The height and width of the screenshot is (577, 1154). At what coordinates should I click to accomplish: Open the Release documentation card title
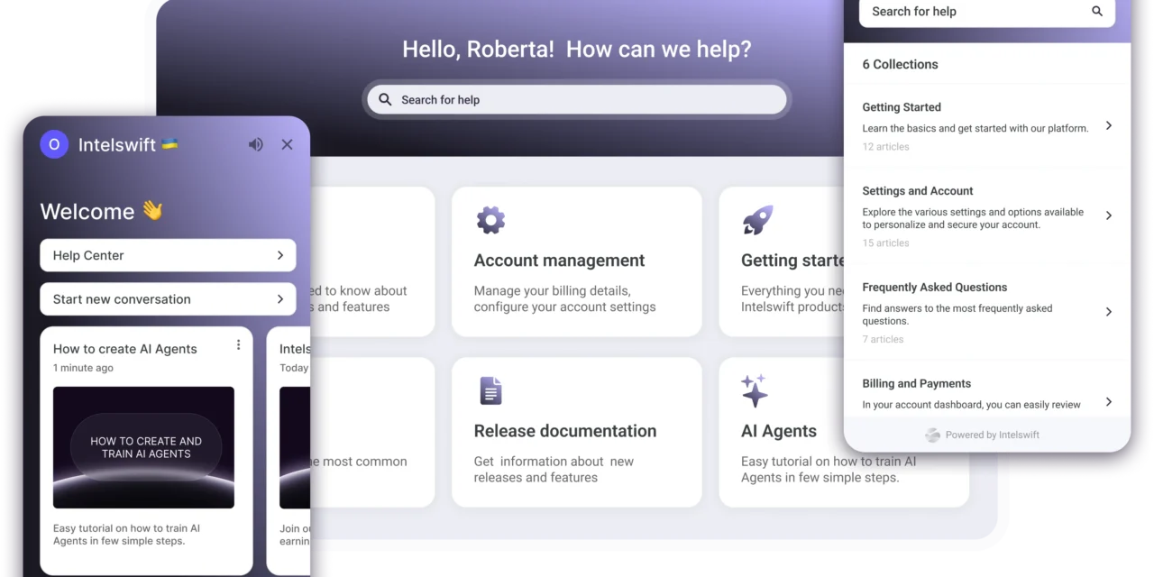click(564, 431)
